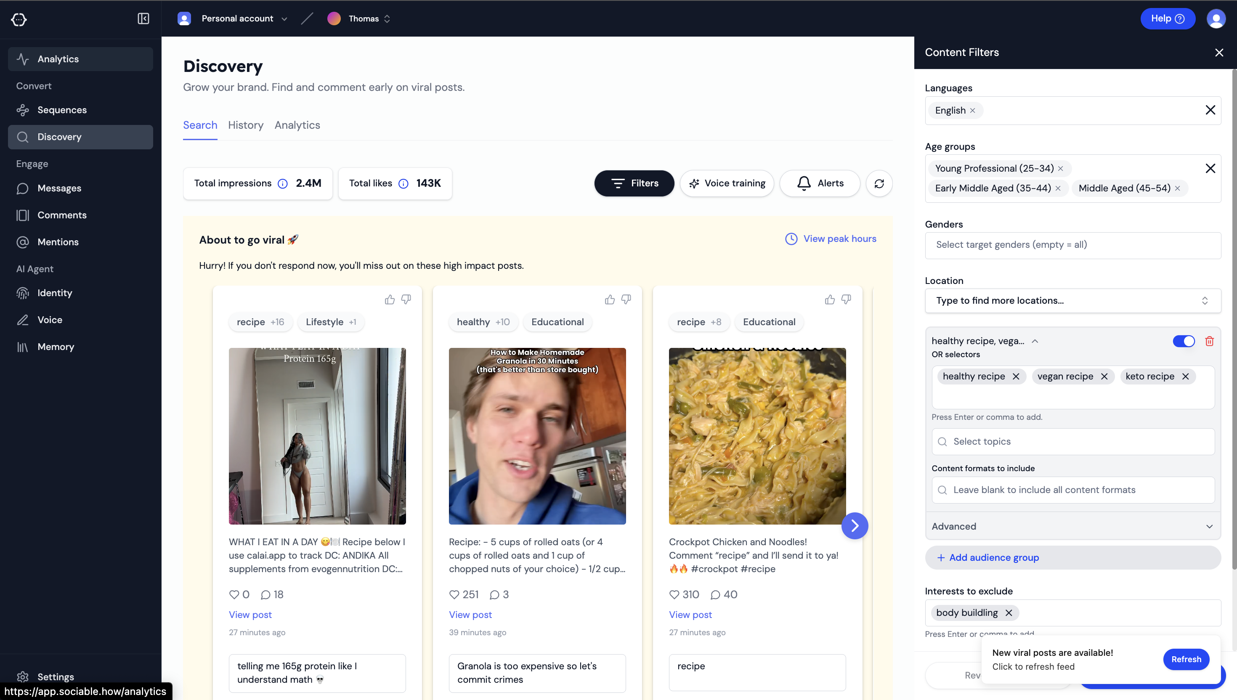Open the Location dropdown
The width and height of the screenshot is (1237, 700).
pos(1072,300)
